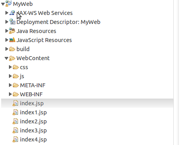Select index4.jsp file label
Viewport: 180px width, 145px height.
(x=33, y=139)
